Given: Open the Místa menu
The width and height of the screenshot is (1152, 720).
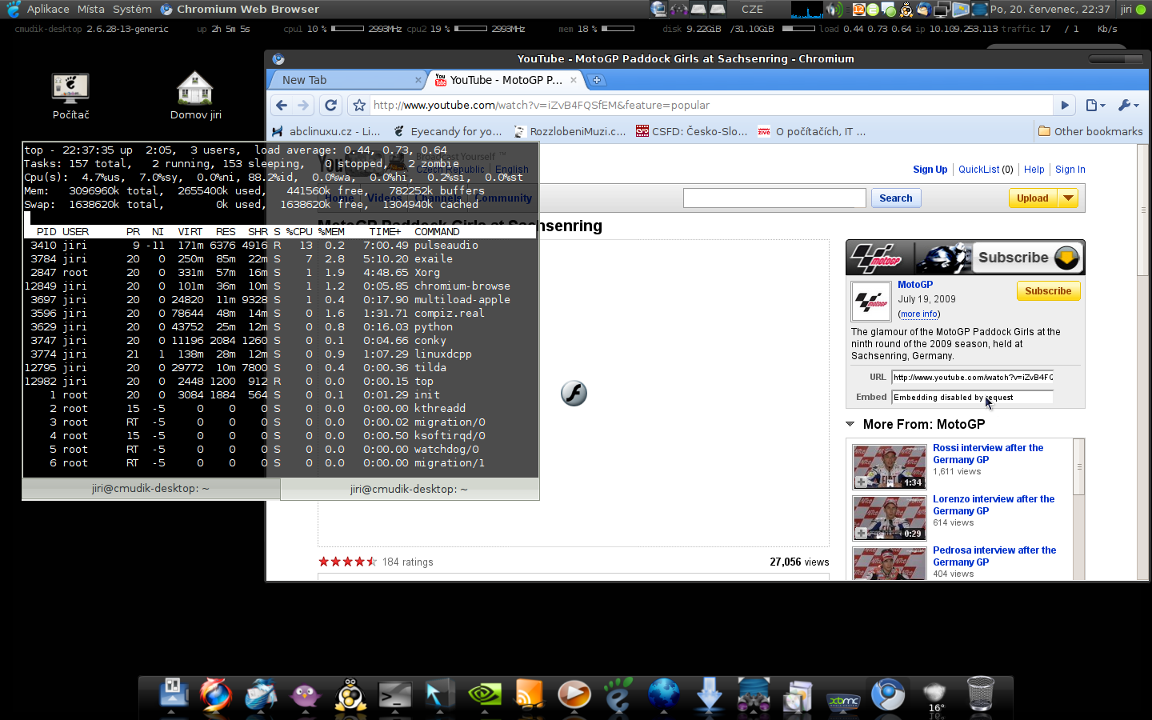Looking at the screenshot, I should coord(90,9).
